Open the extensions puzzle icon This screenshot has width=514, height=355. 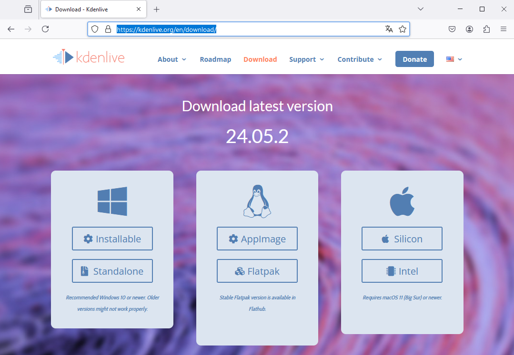(x=486, y=29)
